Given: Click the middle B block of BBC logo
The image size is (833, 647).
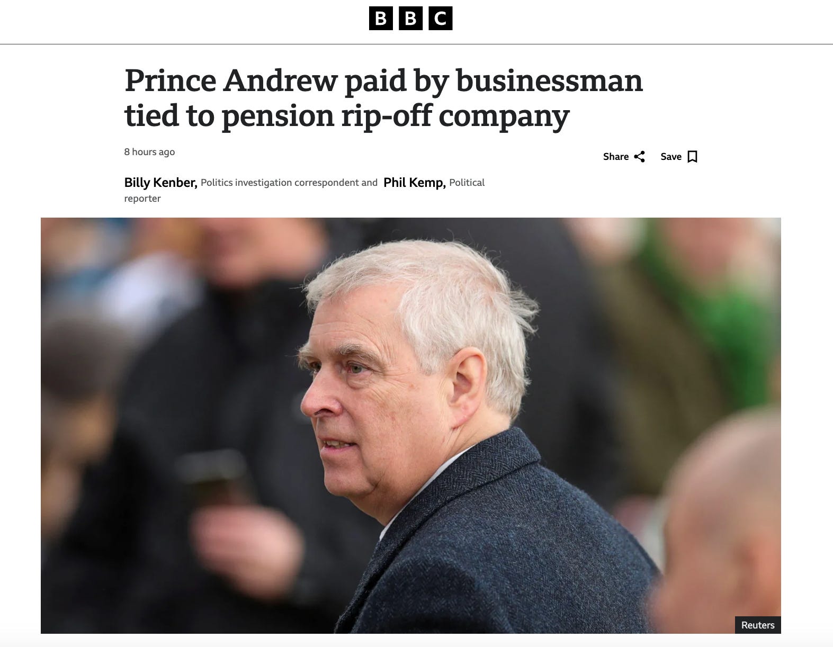Looking at the screenshot, I should [x=410, y=19].
